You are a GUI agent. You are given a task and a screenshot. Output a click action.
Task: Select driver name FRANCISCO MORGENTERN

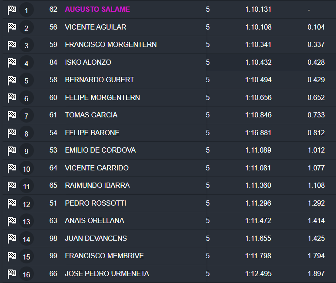(x=111, y=44)
